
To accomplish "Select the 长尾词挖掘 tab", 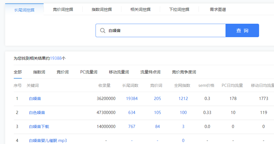I will [x=24, y=10].
